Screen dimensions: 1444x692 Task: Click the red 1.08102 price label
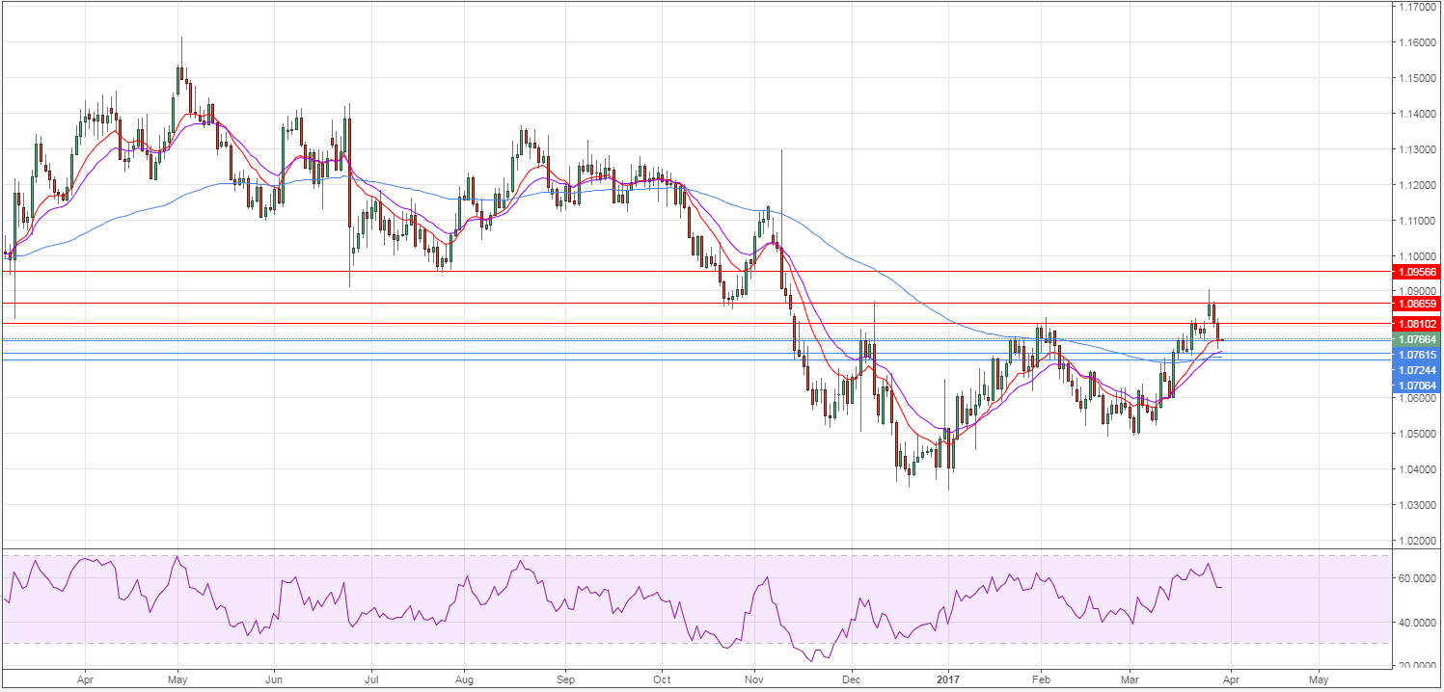(1417, 325)
